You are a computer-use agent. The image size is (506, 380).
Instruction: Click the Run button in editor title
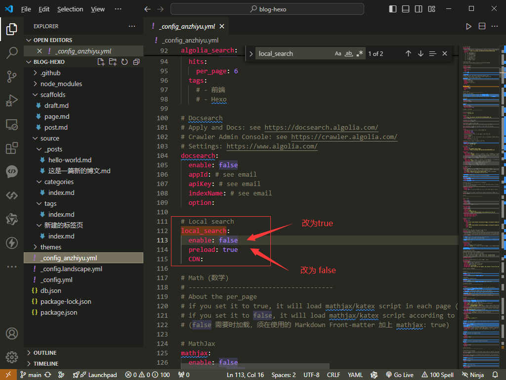(x=469, y=26)
